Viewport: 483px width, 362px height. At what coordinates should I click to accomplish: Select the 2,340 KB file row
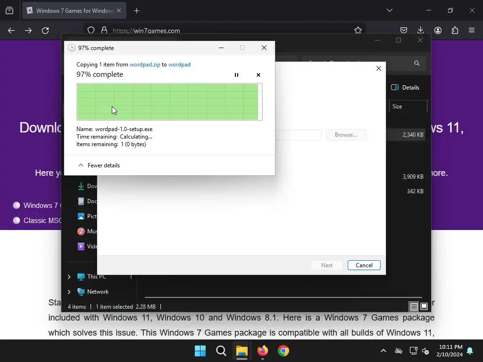click(x=407, y=134)
